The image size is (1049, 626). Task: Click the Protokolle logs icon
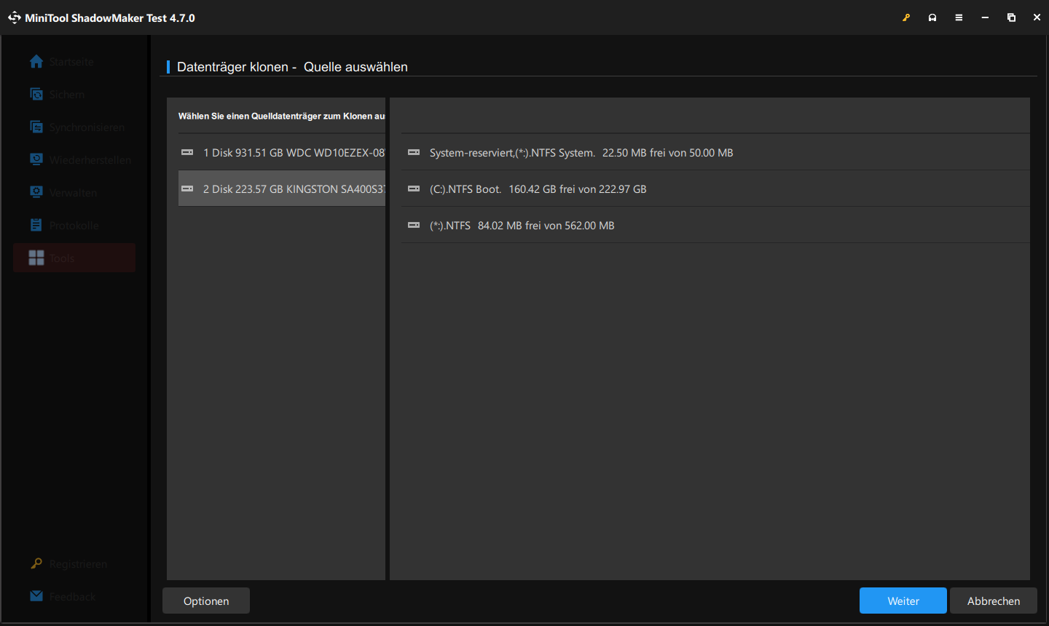pyautogui.click(x=36, y=225)
